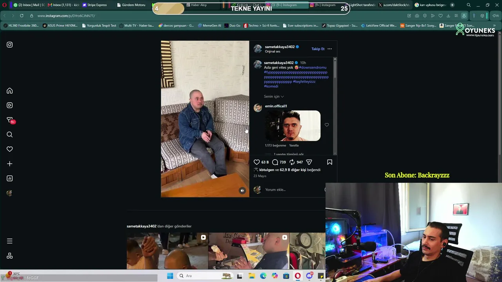Open the Topaz Gigapixel bookmark

click(x=340, y=25)
